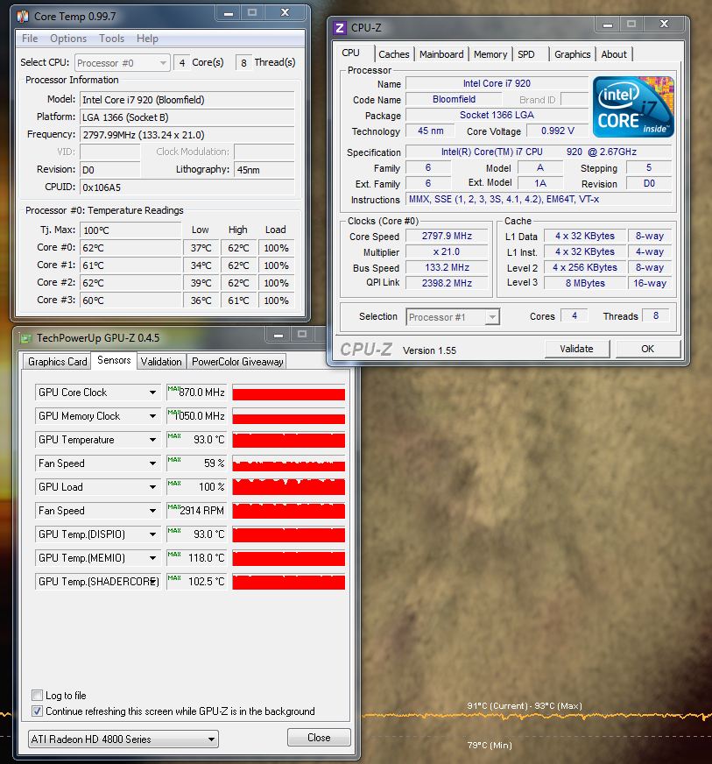Open the PowerColor Giveaway tab in GPU-Z
712x764 pixels.
(237, 362)
